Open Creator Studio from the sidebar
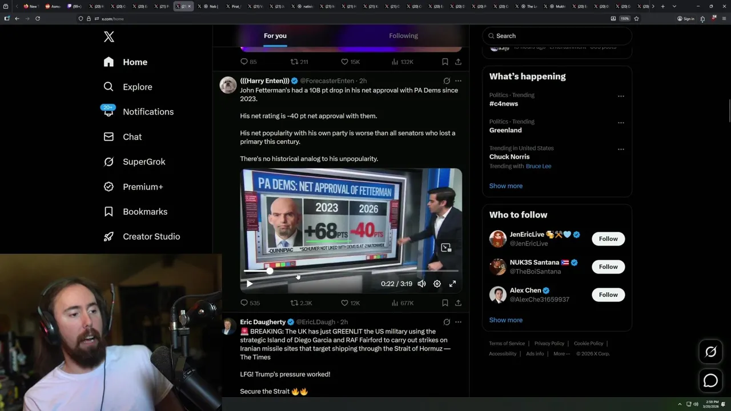The width and height of the screenshot is (731, 411). click(142, 236)
